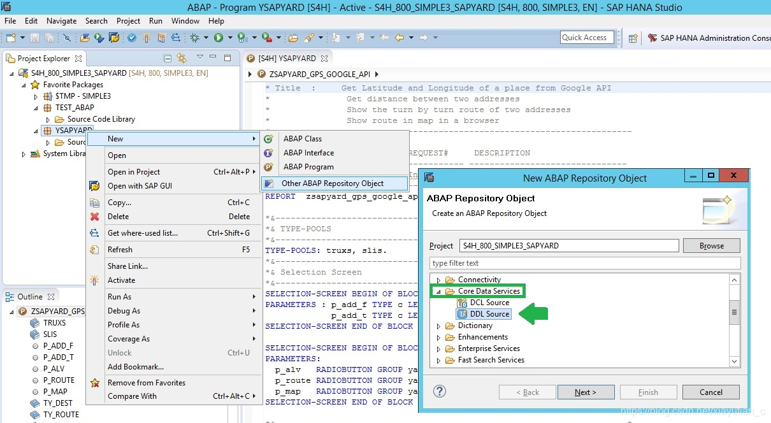
Task: Click the Open SAP GUI toolbar icon
Action: (x=113, y=38)
